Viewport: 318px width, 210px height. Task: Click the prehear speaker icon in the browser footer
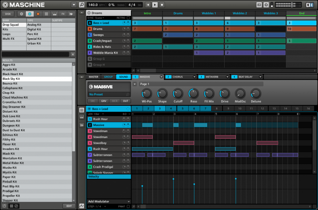(4, 206)
